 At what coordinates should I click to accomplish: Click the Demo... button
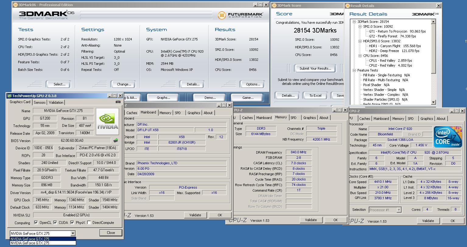coord(210,98)
